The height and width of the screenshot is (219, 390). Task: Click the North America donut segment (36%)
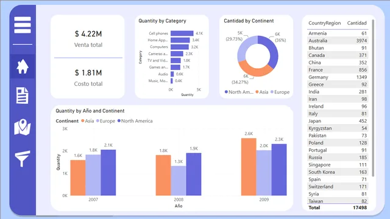click(273, 50)
